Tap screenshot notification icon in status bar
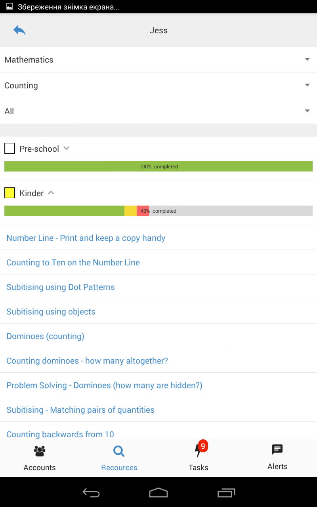The image size is (317, 507). (x=9, y=7)
